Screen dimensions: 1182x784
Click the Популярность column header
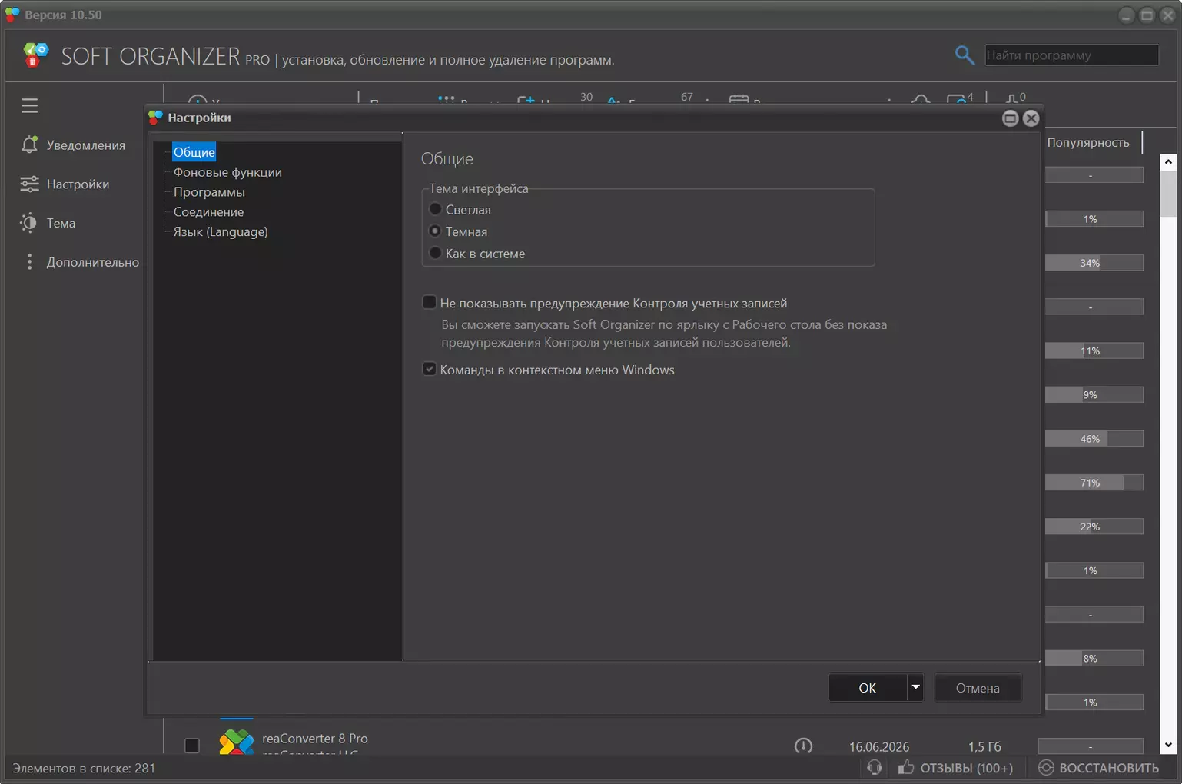pyautogui.click(x=1088, y=142)
